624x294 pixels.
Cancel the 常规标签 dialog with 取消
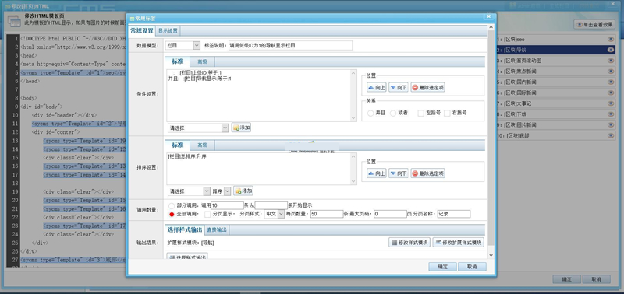pos(472,267)
